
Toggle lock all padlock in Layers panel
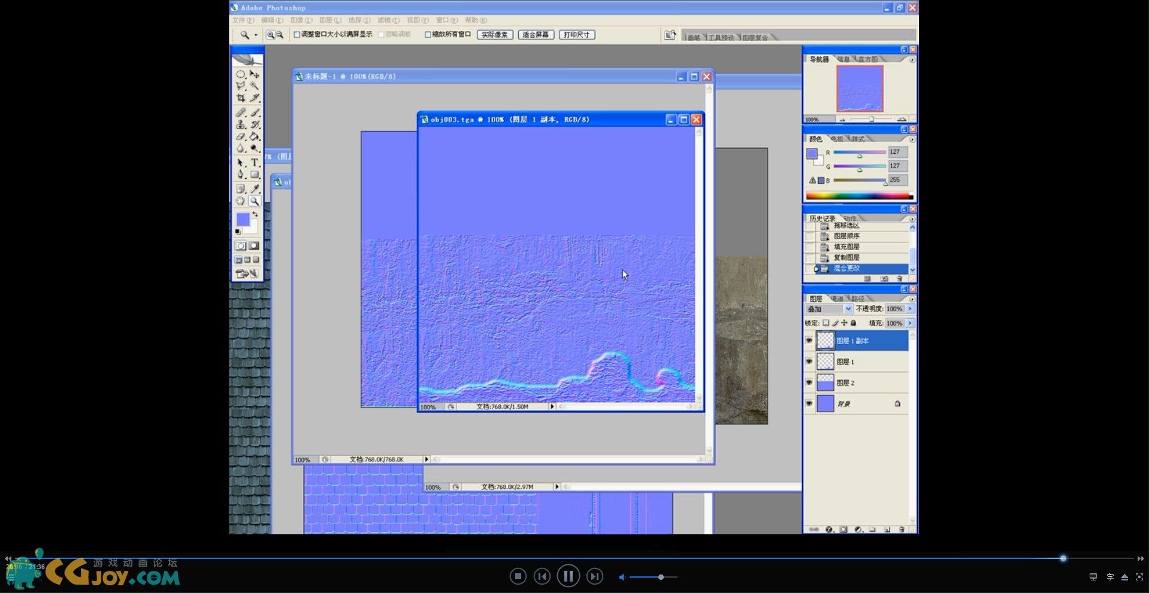coord(853,323)
